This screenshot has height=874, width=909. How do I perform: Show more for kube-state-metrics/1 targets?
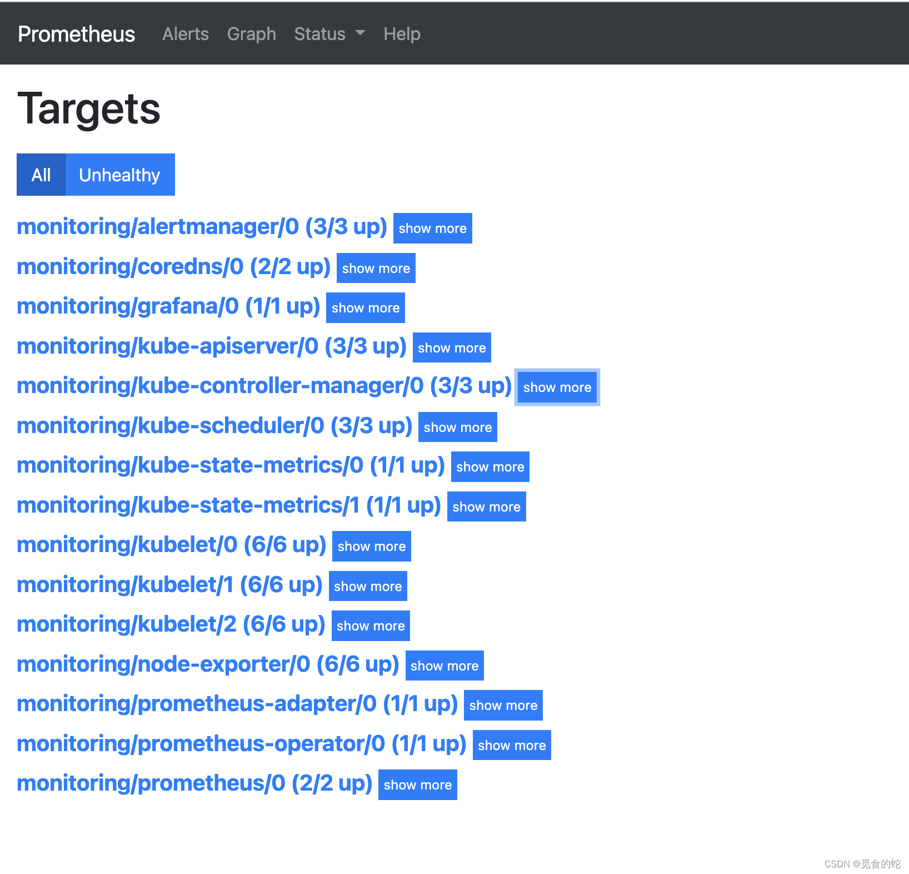[x=486, y=506]
